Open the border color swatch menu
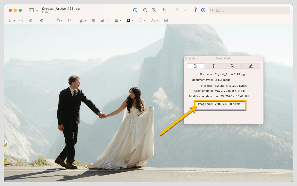Screen dimensions: 297x186 [x=130, y=20]
